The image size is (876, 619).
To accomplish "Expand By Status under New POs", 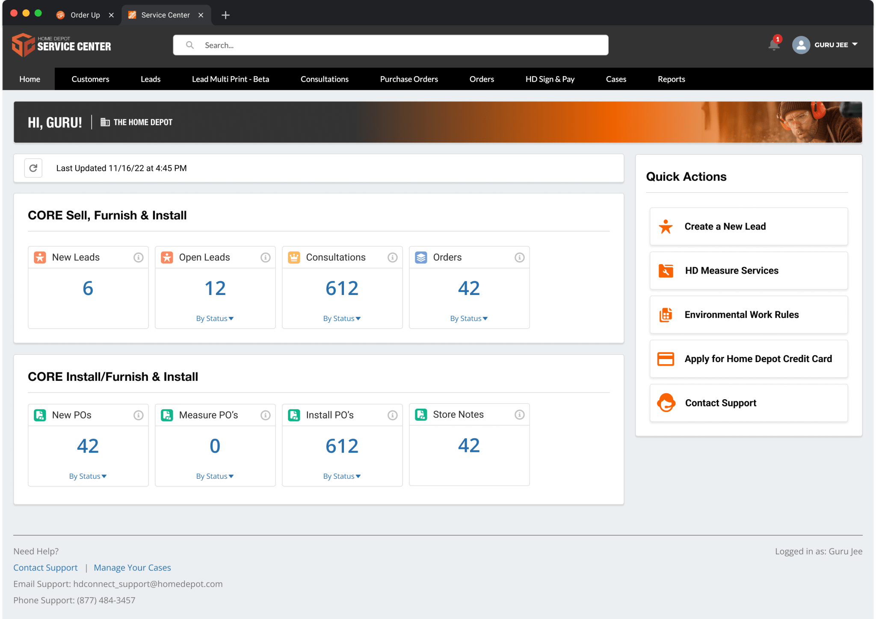I will (x=88, y=476).
